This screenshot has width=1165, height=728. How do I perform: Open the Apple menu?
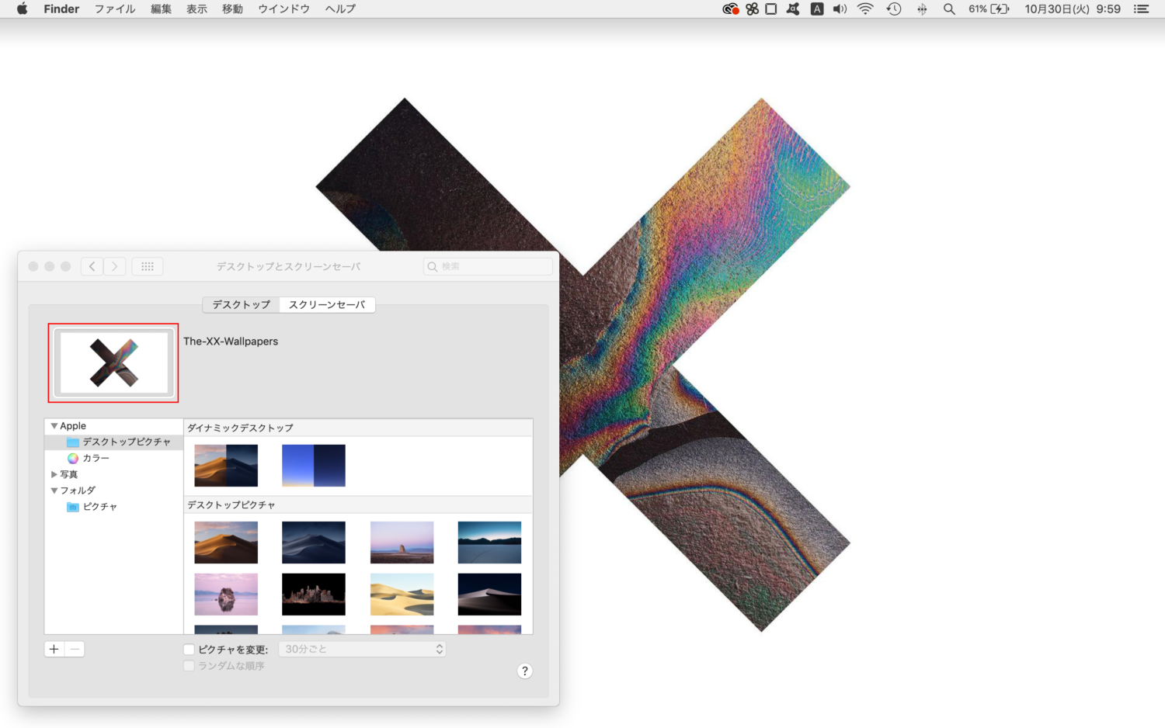[x=22, y=9]
